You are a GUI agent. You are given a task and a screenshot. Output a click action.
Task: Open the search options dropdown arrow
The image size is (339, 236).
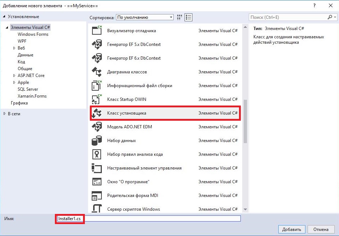coord(335,17)
